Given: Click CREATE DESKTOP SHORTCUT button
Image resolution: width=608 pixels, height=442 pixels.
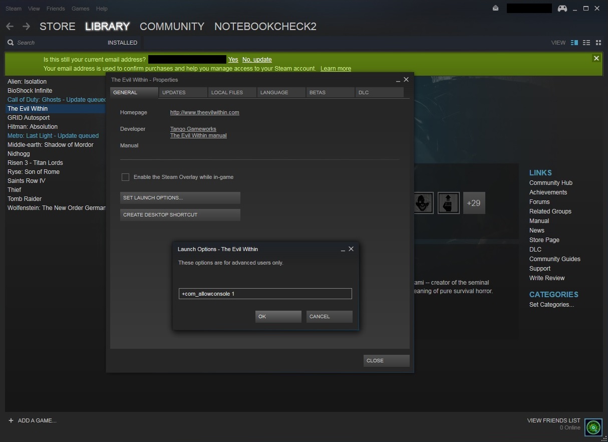Looking at the screenshot, I should [180, 214].
